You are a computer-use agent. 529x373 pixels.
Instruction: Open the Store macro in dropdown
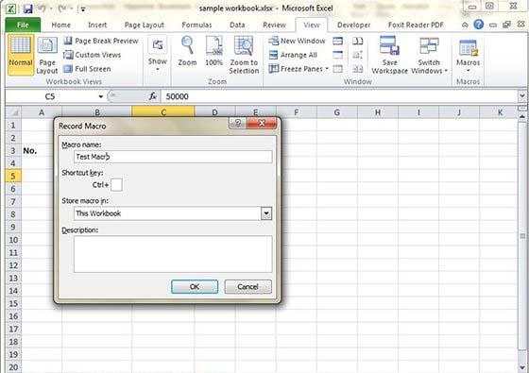(266, 213)
